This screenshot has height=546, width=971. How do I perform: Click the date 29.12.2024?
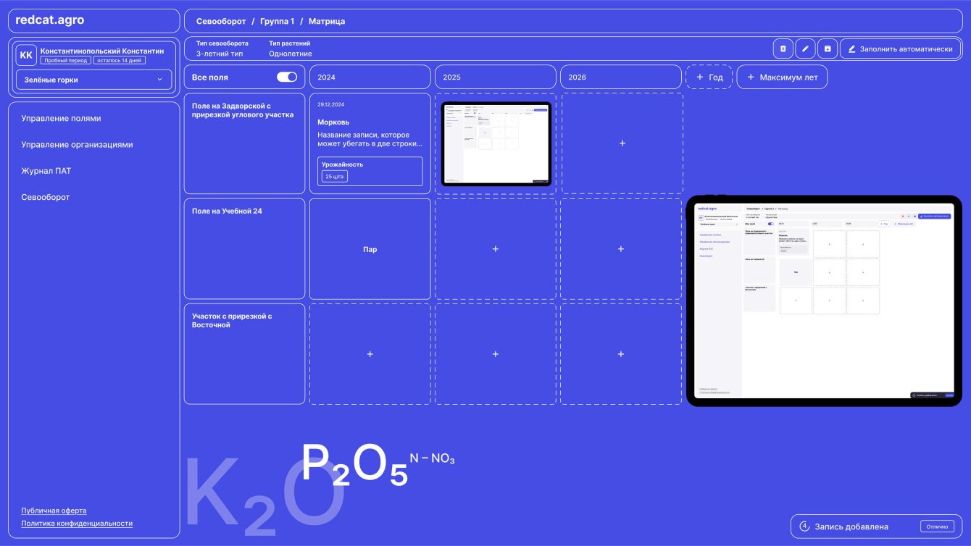(x=330, y=105)
